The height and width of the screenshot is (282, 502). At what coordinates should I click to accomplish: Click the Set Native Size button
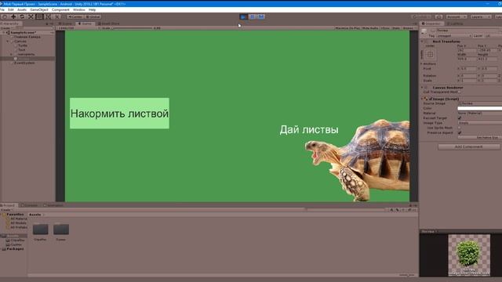(479, 138)
